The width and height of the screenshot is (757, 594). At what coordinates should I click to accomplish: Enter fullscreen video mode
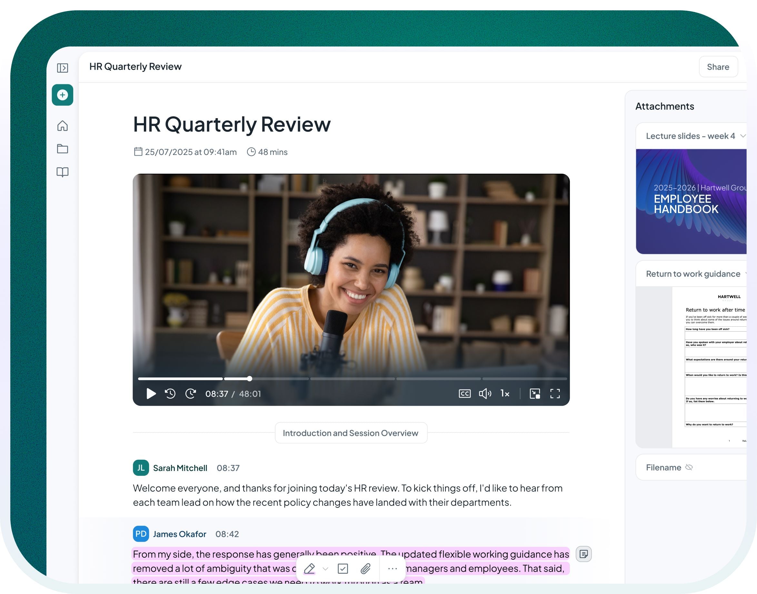(555, 394)
